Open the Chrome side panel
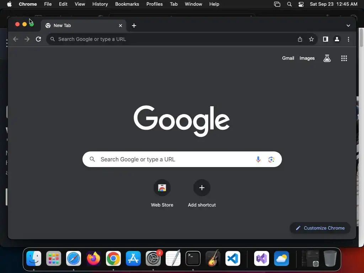364x273 pixels. click(x=326, y=39)
